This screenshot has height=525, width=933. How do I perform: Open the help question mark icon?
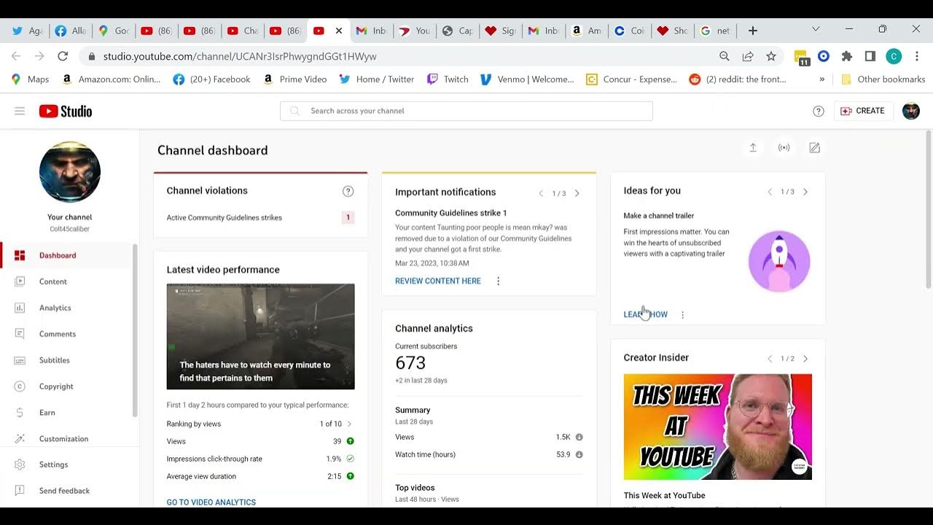tap(819, 111)
